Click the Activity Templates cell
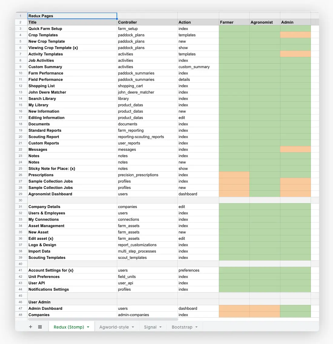This screenshot has width=333, height=344. point(72,54)
